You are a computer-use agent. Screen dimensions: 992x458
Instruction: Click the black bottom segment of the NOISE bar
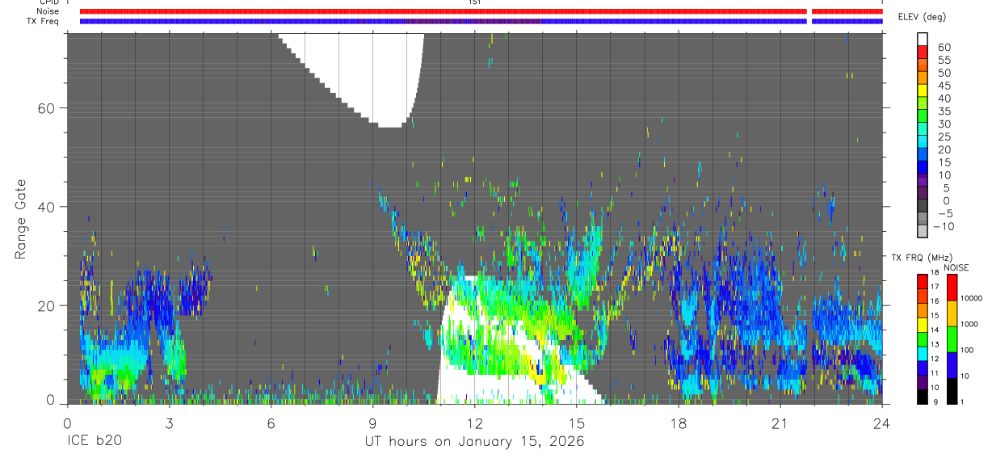tap(951, 389)
